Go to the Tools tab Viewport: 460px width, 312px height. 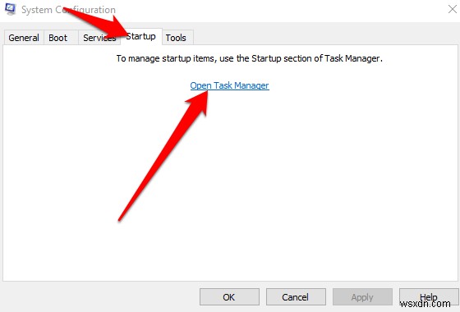click(x=176, y=38)
